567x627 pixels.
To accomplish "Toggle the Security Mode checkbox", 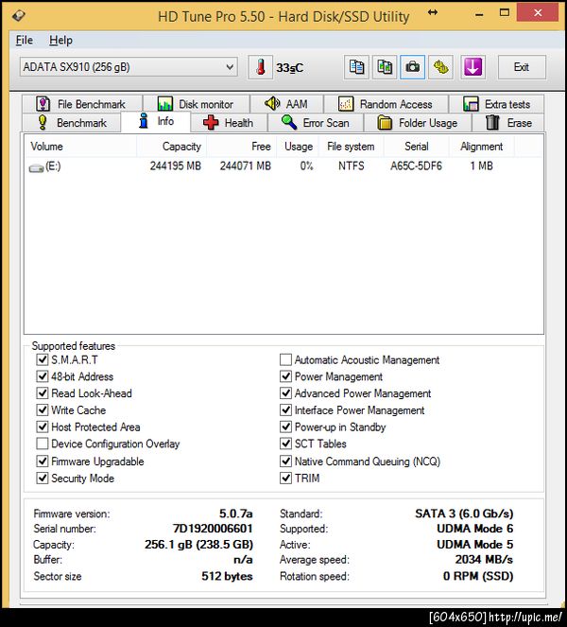I will coord(43,478).
